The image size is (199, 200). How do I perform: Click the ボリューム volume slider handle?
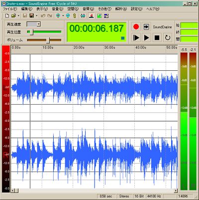coord(48,40)
